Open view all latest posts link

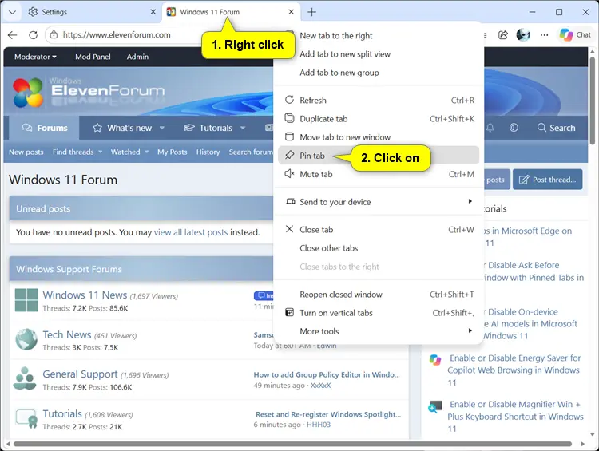191,232
